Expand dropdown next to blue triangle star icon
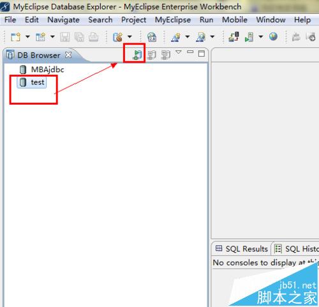 tap(188, 37)
